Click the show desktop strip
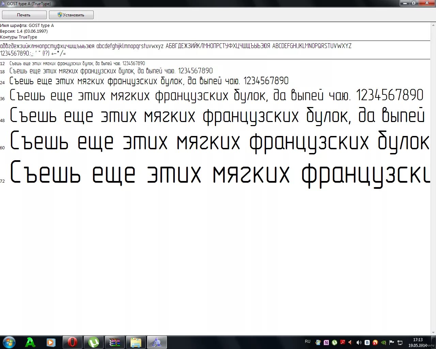Screen dimensions: 436x349 (x=433, y=342)
